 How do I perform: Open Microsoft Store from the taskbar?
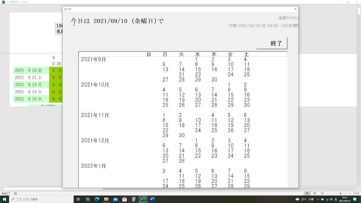click(x=125, y=199)
